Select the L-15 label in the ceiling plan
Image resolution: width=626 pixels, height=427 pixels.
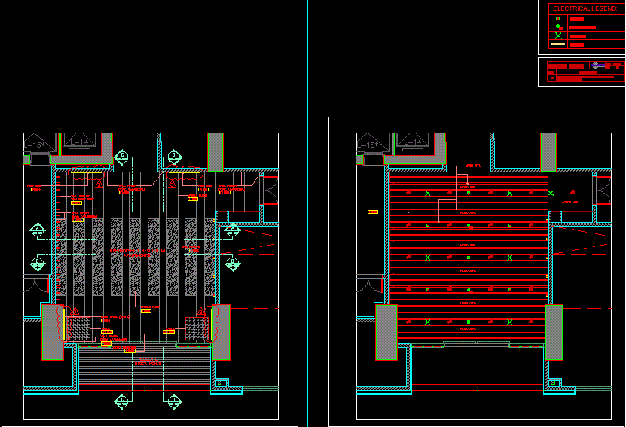click(x=368, y=145)
